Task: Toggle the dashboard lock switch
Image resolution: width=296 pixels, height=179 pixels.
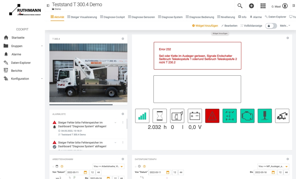Action: (x=271, y=26)
